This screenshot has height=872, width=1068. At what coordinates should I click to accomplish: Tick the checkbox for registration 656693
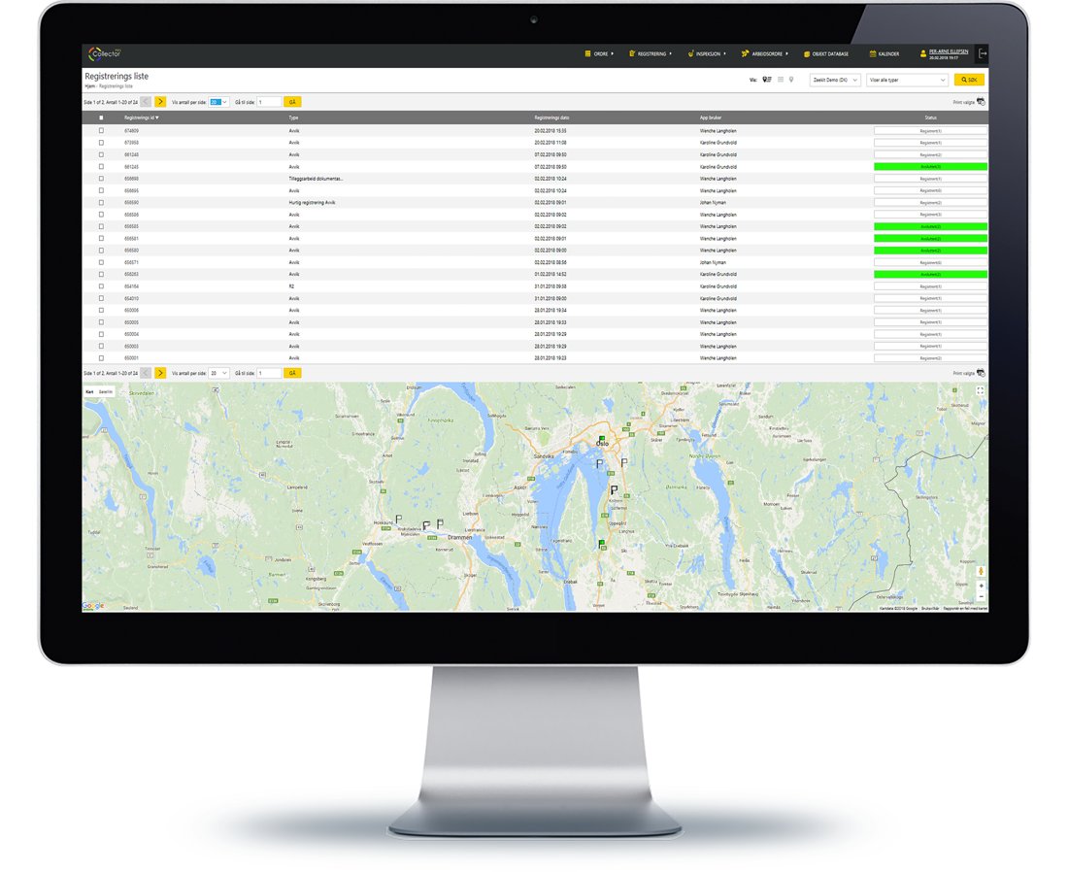[x=101, y=179]
